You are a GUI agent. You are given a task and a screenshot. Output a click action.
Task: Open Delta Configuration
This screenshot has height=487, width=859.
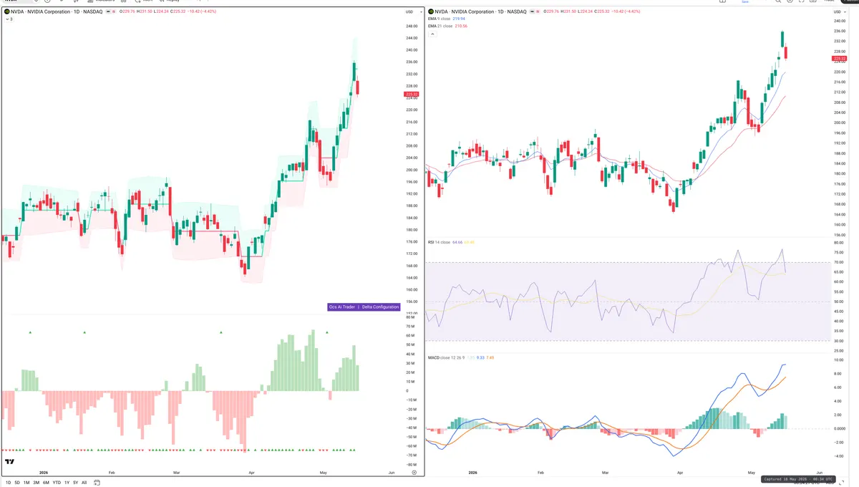[x=380, y=307]
